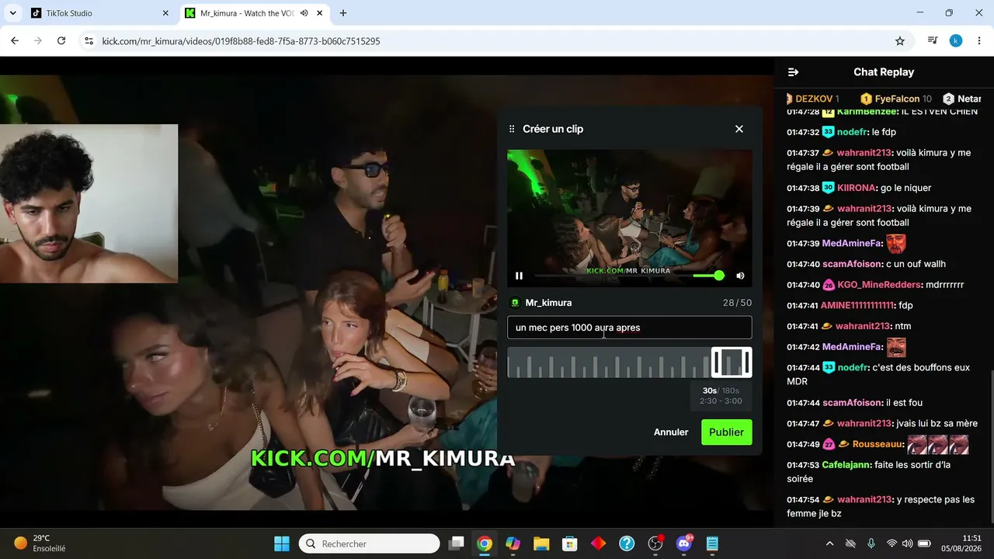This screenshot has height=559, width=994.
Task: Mute the clip preview speaker icon
Action: [740, 276]
